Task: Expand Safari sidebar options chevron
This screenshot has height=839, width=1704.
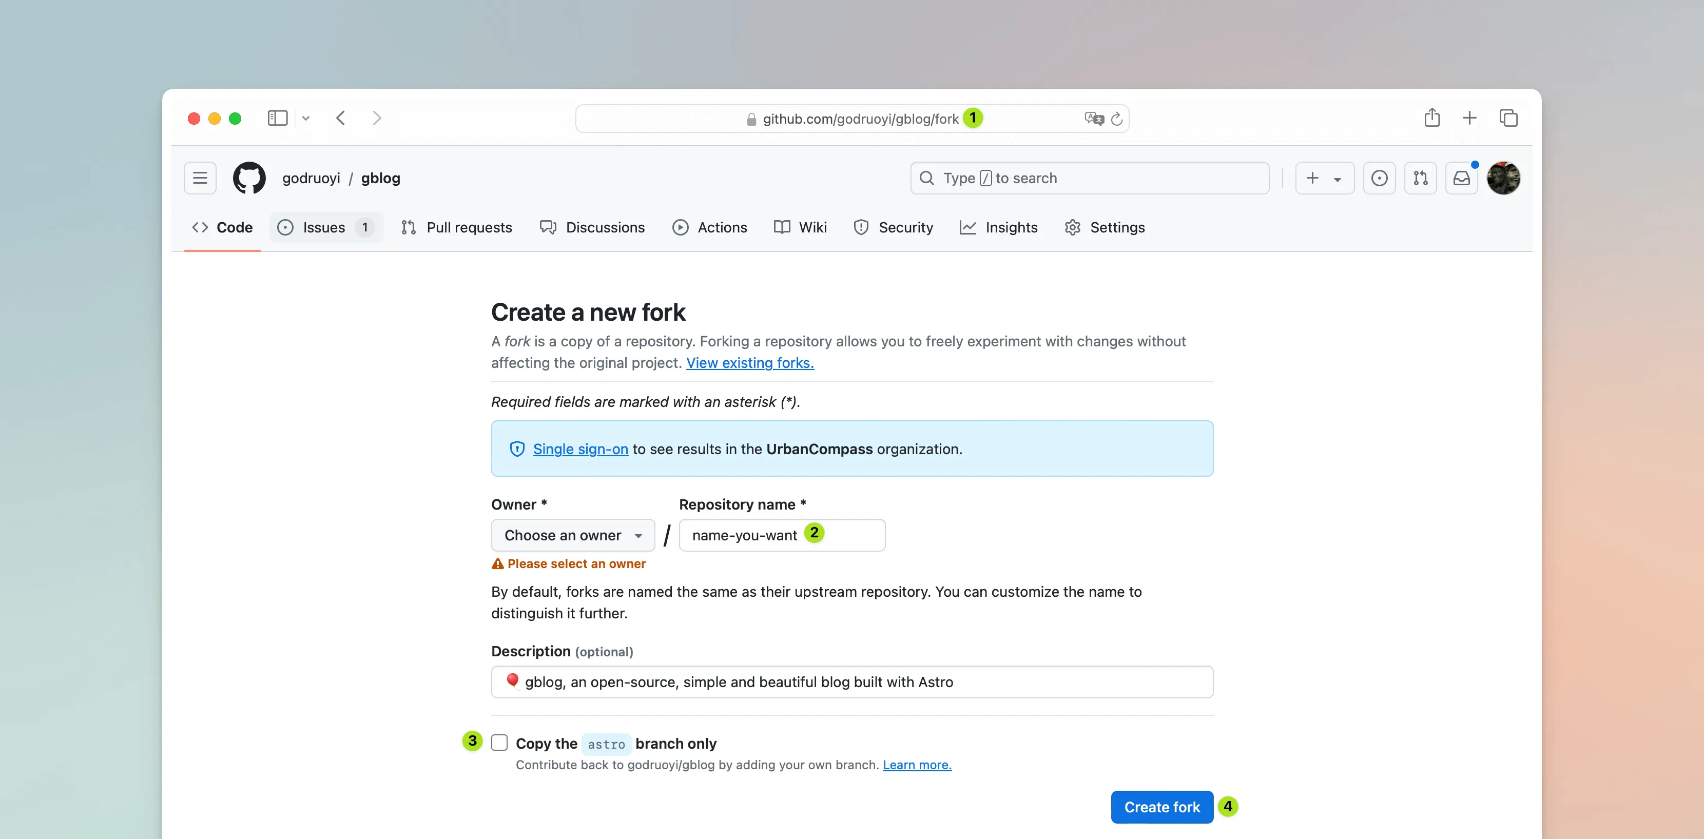Action: (305, 119)
